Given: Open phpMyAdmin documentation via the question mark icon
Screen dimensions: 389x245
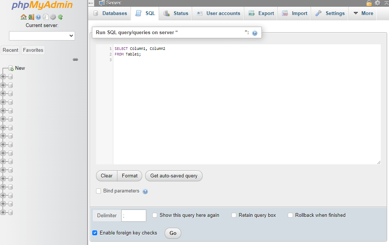Looking at the screenshot, I should pos(38,17).
